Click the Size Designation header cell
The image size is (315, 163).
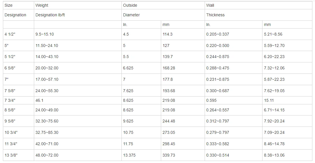click(18, 11)
